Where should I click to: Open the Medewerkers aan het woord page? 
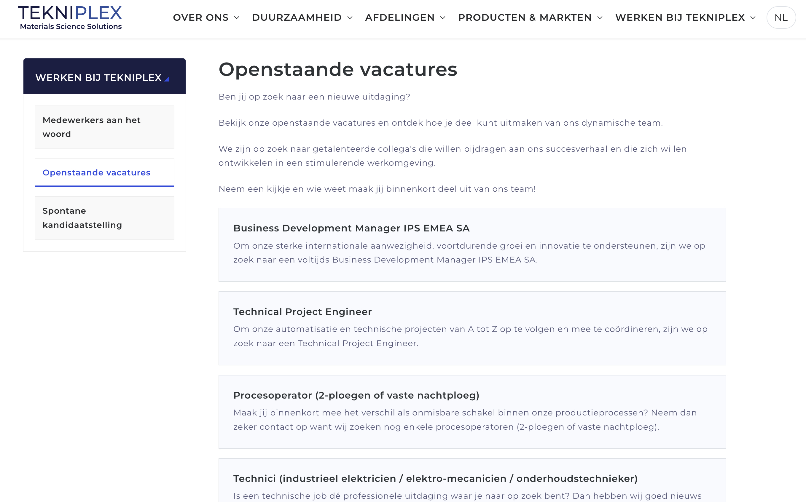(x=104, y=127)
